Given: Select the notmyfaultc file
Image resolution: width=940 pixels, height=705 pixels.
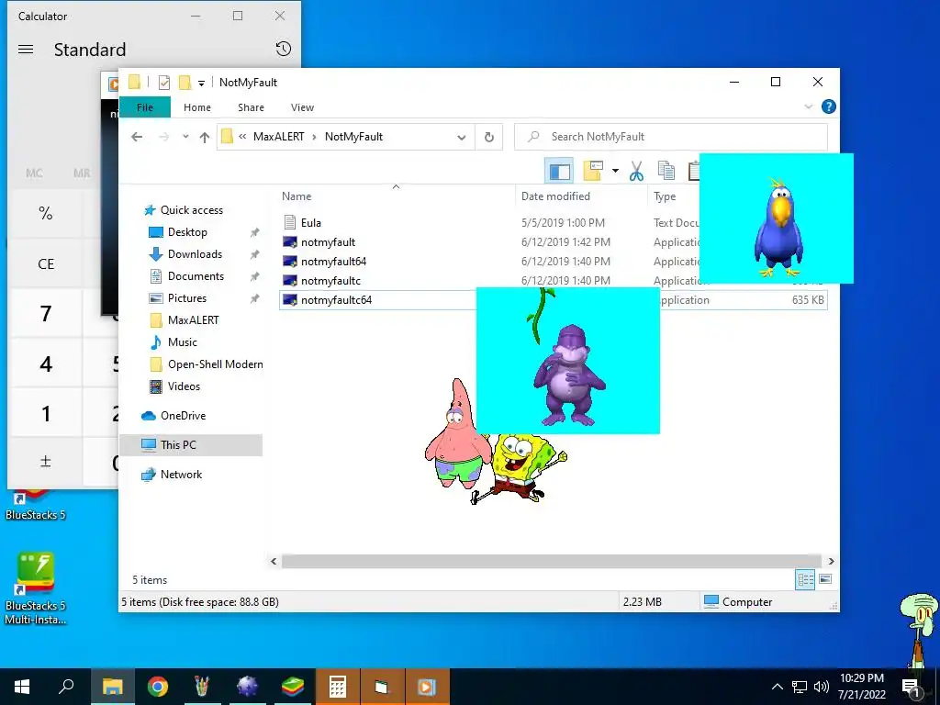Looking at the screenshot, I should (x=330, y=281).
